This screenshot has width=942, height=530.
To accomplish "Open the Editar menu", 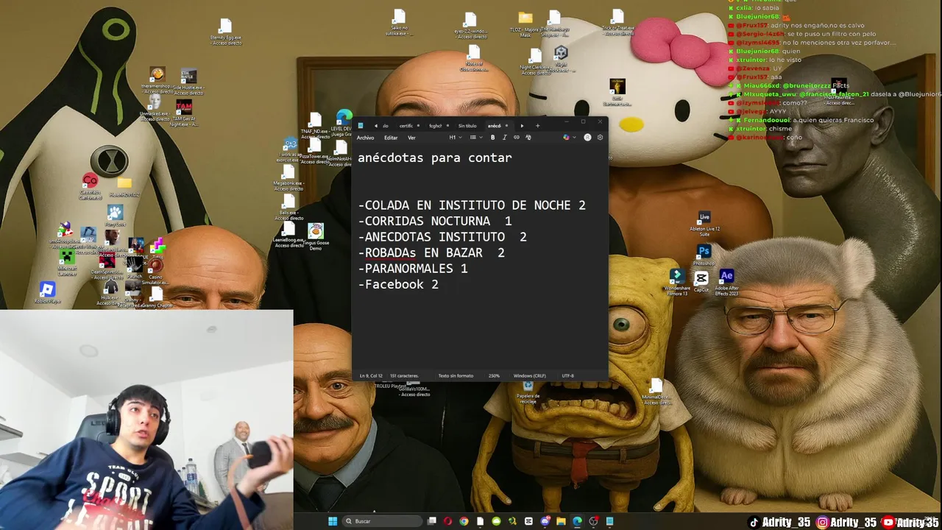I will tap(391, 138).
